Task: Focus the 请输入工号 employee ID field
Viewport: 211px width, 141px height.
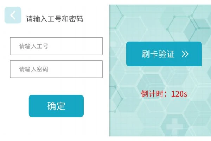Action: pyautogui.click(x=56, y=46)
